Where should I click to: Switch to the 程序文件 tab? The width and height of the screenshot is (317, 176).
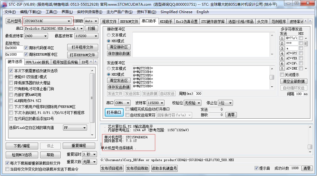tap(109, 22)
